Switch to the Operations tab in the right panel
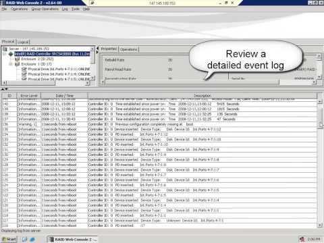The image size is (324, 243). pos(128,49)
